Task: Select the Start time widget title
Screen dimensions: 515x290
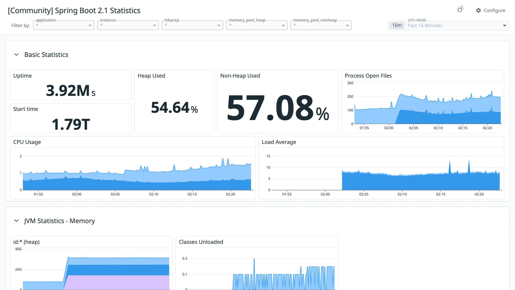Action: [25, 109]
